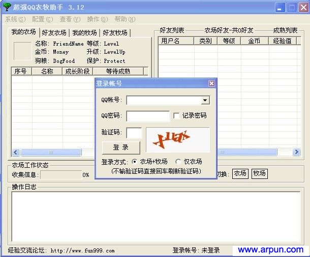This screenshot has width=310, height=257.
Task: Click the empty avatar box beside 名称
Action: (22, 52)
